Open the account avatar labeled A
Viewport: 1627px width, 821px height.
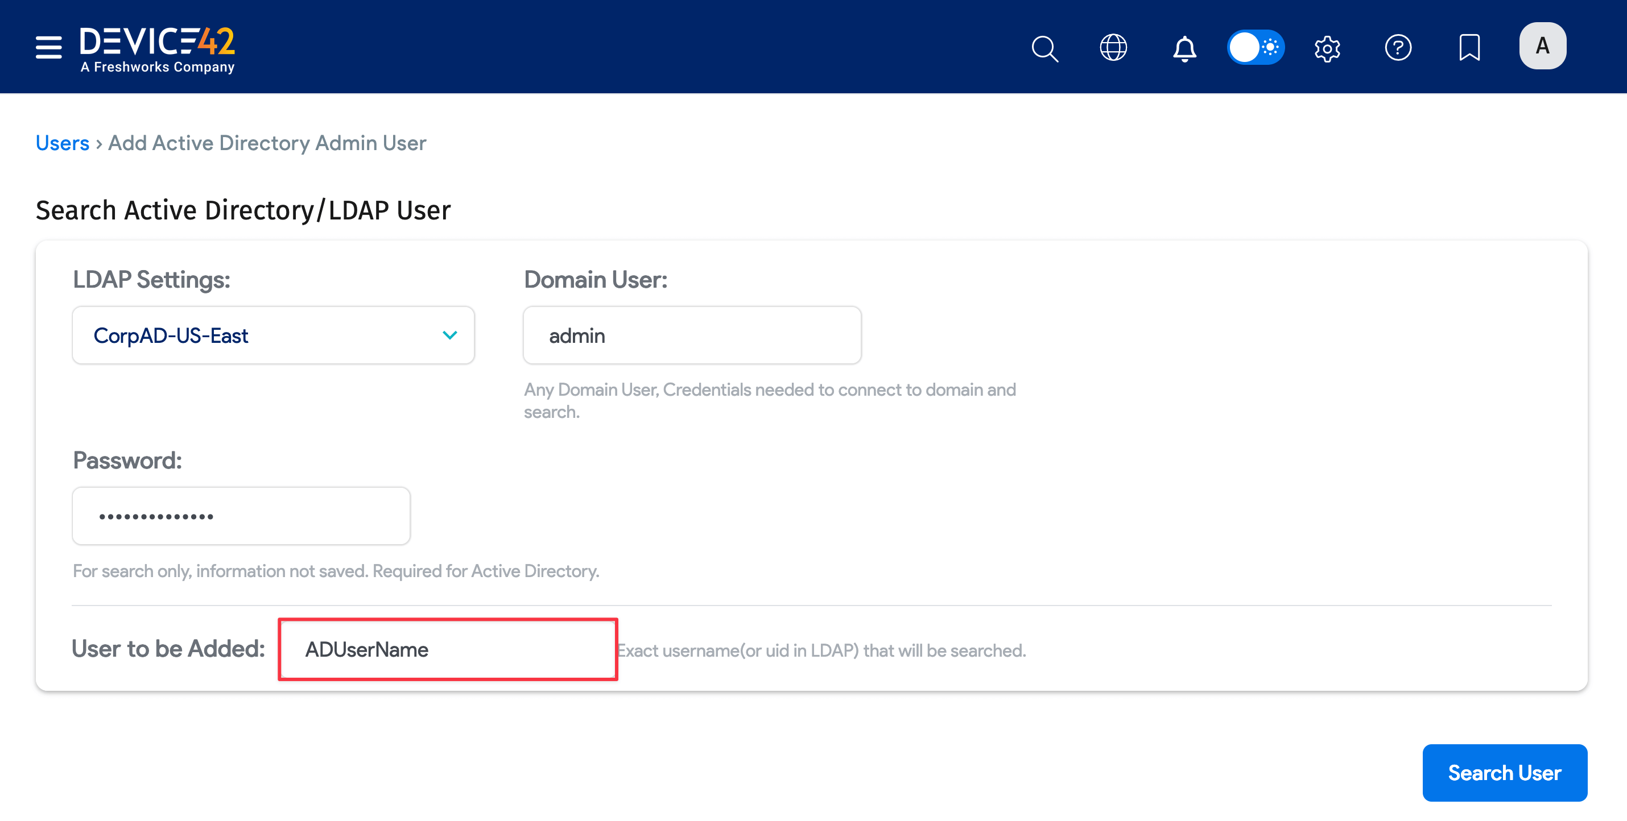pyautogui.click(x=1543, y=46)
